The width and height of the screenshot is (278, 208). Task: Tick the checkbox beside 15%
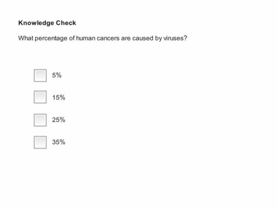[40, 97]
